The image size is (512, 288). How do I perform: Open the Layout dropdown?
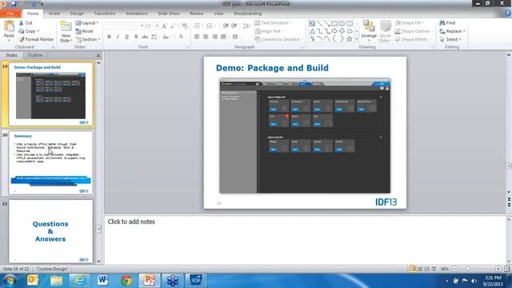[x=87, y=23]
